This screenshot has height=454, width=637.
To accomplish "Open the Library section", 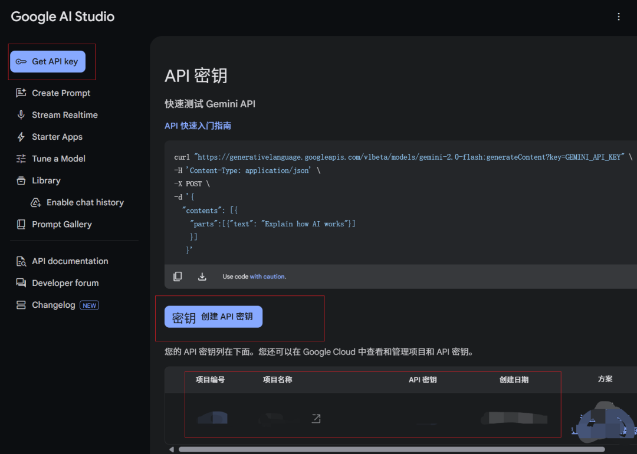I will coord(47,180).
